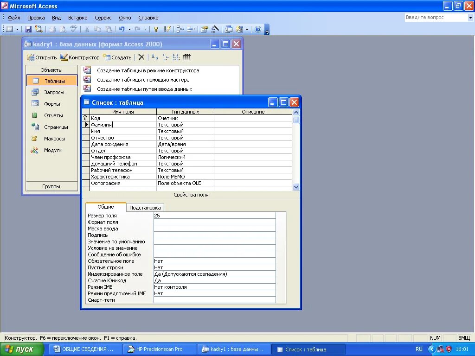This screenshot has width=475, height=356.
Task: Click Создать in the kadry1 database window
Action: (117, 57)
